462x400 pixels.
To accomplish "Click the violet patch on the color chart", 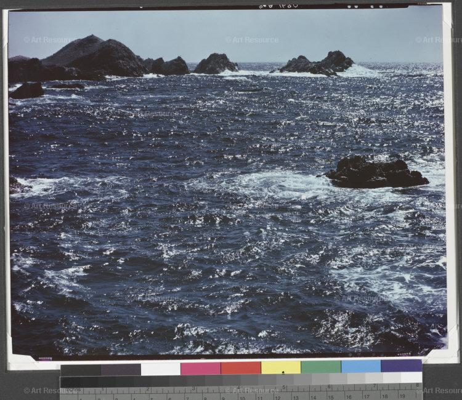I will pyautogui.click(x=401, y=366).
